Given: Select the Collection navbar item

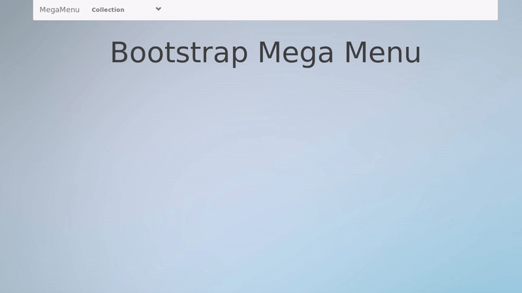Looking at the screenshot, I should tap(108, 10).
